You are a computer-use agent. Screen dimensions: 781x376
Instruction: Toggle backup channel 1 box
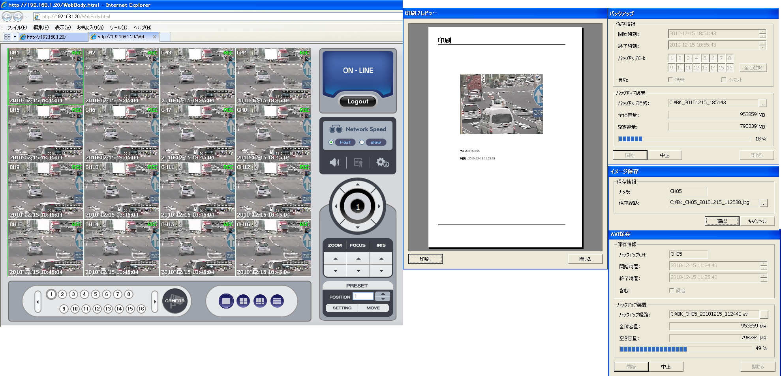click(672, 58)
